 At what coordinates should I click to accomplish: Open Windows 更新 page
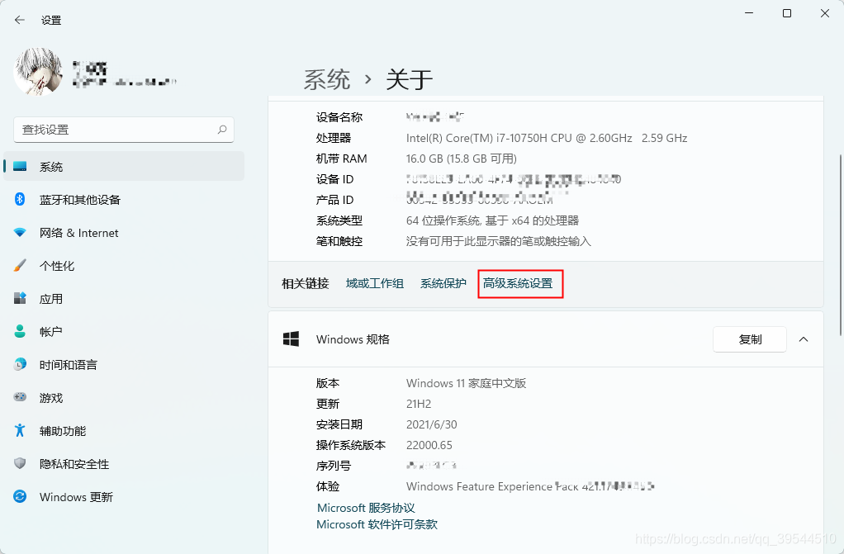pos(124,497)
